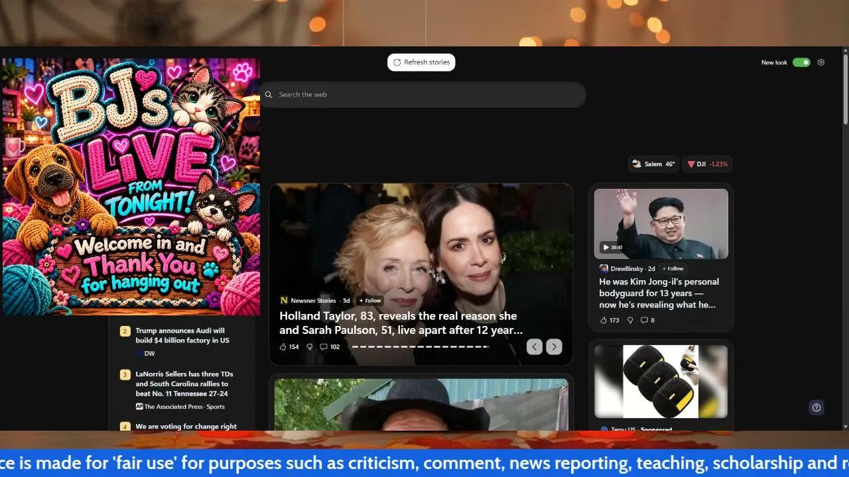Click the Associated Press AP logo
This screenshot has width=849, height=477.
pos(139,407)
